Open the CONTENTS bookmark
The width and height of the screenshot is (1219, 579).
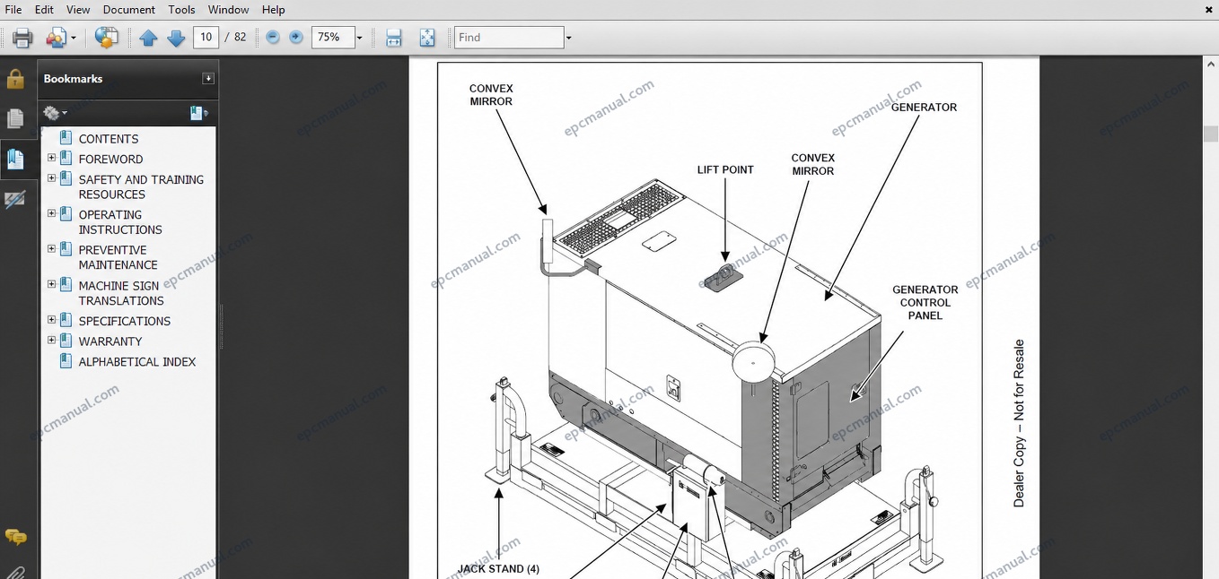(109, 139)
